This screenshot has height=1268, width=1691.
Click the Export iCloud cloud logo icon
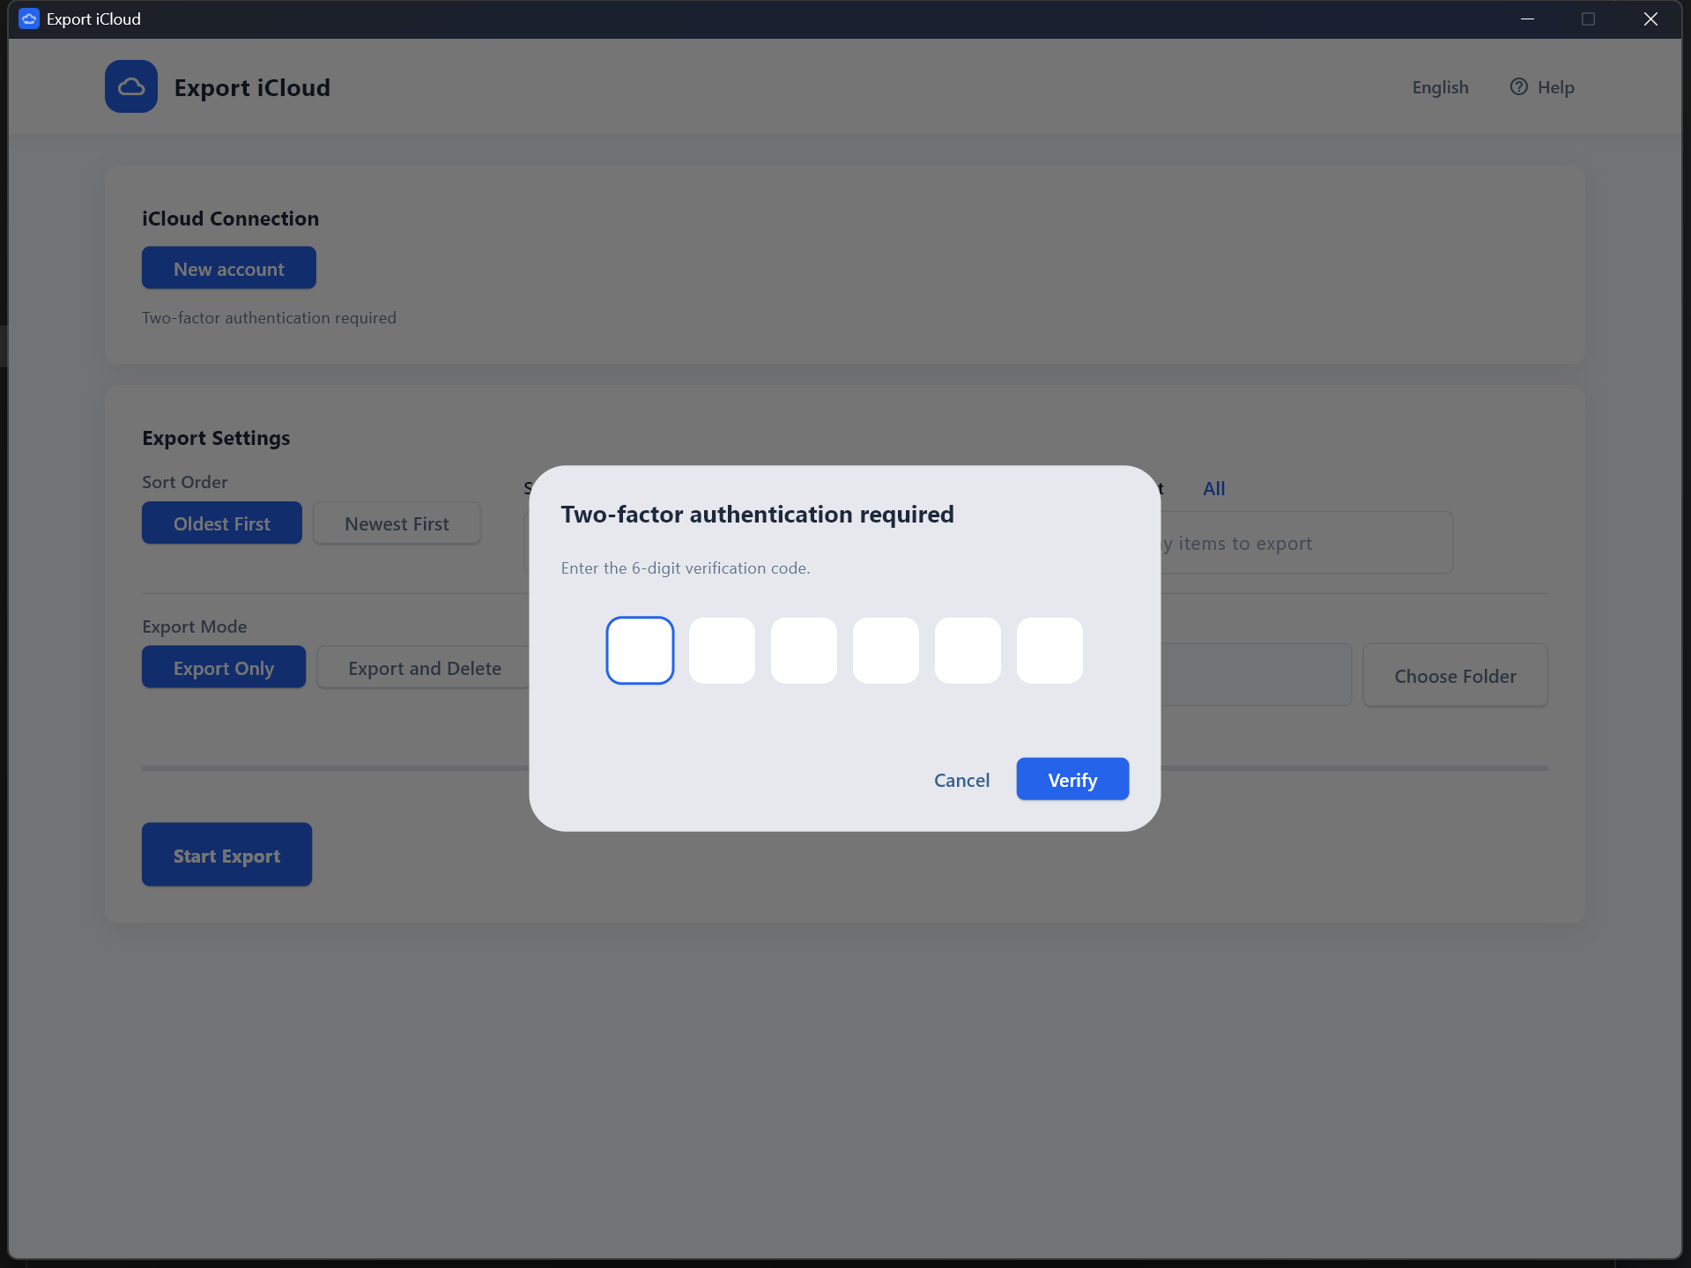click(130, 86)
